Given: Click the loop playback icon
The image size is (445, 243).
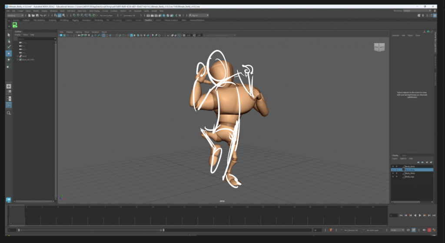Looking at the screenshot, I should tap(408, 230).
